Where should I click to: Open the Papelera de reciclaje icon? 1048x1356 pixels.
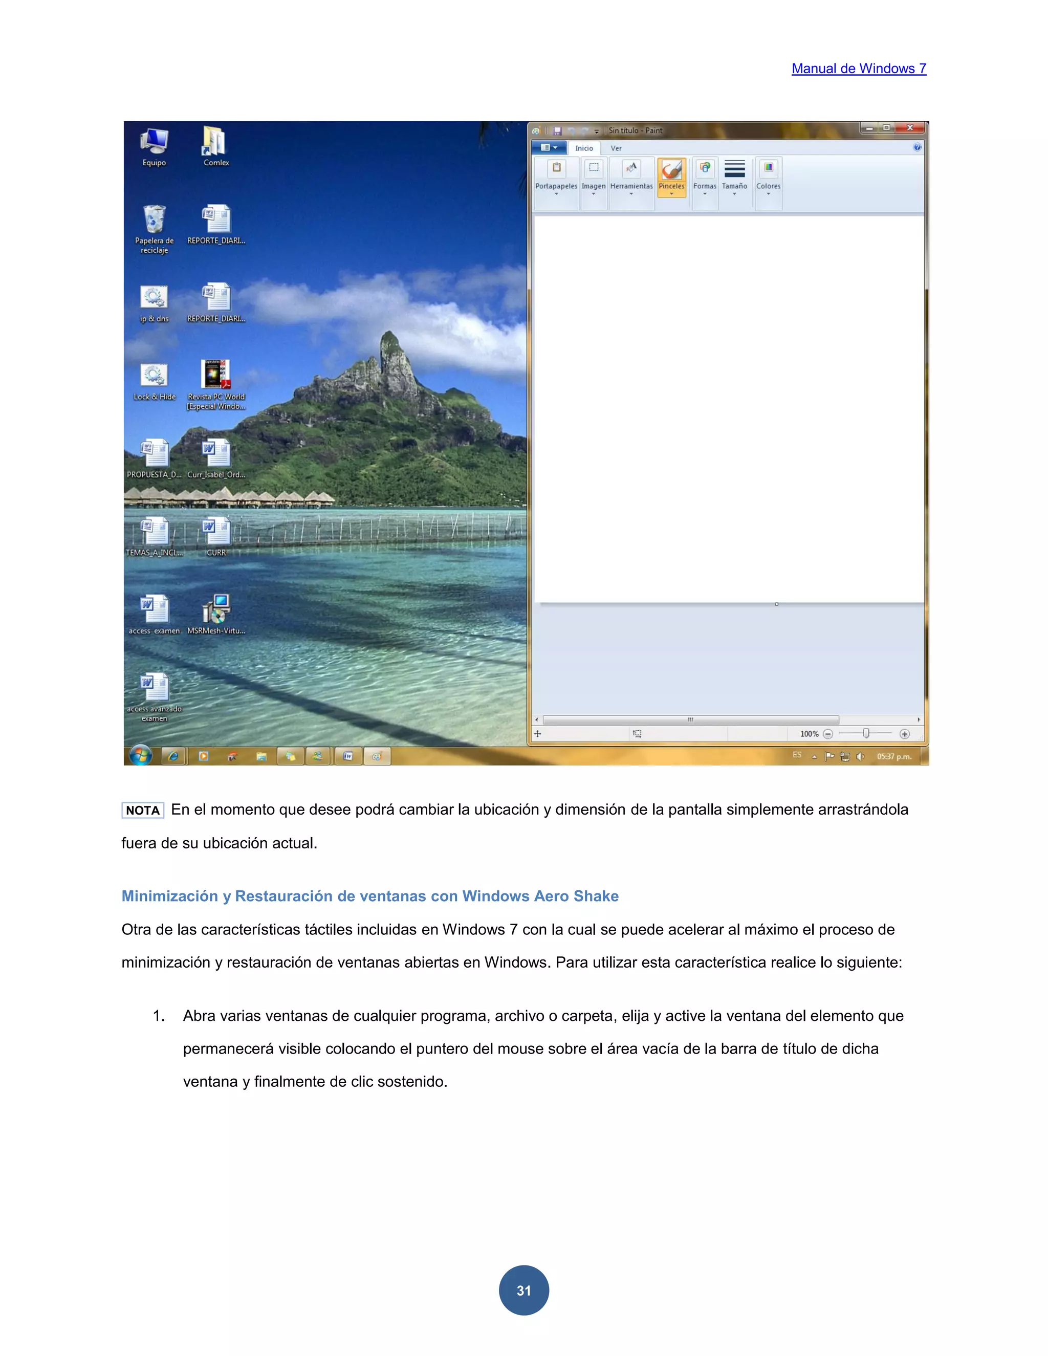pyautogui.click(x=154, y=229)
